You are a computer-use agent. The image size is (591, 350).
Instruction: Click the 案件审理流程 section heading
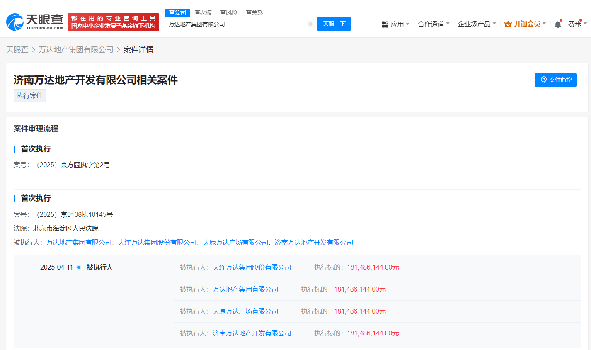[x=36, y=129]
